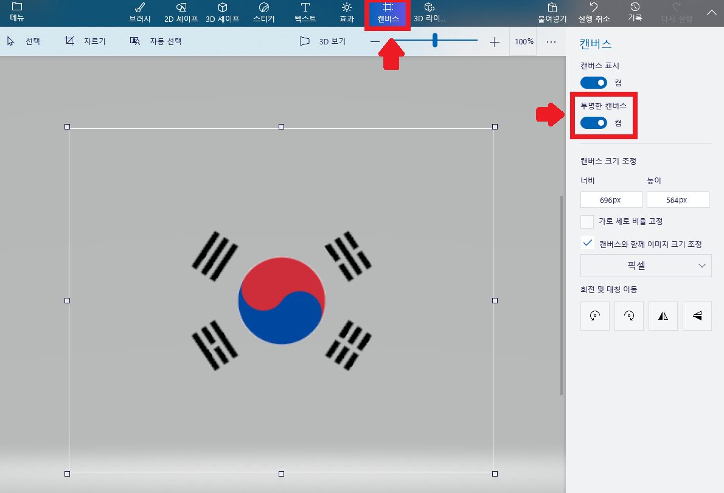Select the 캔버스 canvas tab
Screen dimensions: 724x493
(388, 13)
